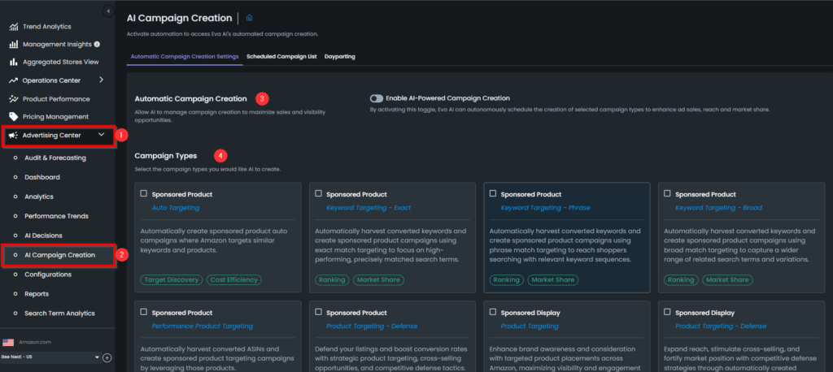Screen dimensions: 833x372
Task: Open Aggregated Stores View in sidebar
Action: [x=60, y=62]
